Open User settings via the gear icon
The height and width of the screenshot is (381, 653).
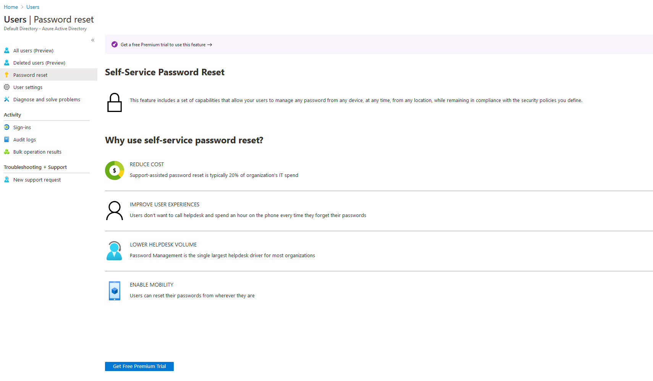(x=6, y=87)
